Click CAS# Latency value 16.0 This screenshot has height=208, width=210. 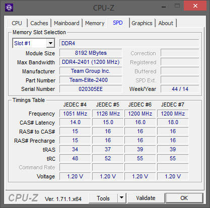click(x=140, y=122)
